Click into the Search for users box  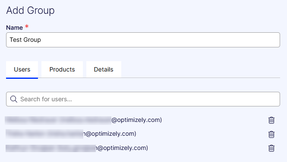point(143,99)
